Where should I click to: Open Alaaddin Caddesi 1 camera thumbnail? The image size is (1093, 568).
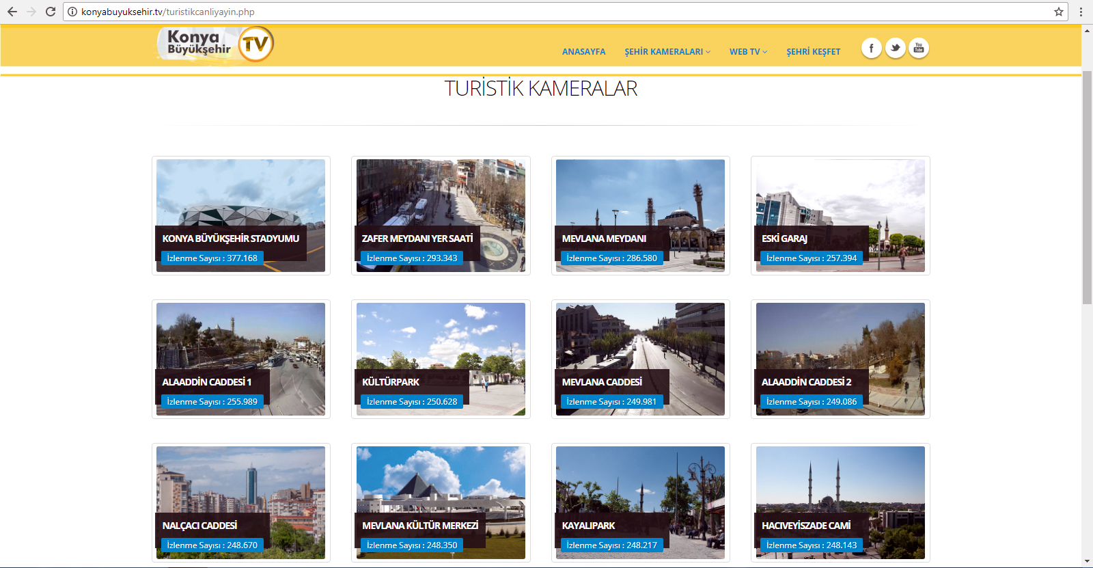coord(240,359)
